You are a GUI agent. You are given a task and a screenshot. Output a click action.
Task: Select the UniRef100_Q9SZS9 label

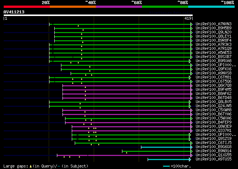(213, 139)
